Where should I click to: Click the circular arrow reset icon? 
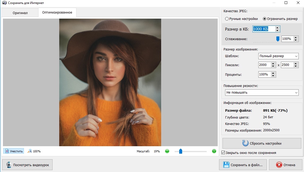click(x=245, y=143)
